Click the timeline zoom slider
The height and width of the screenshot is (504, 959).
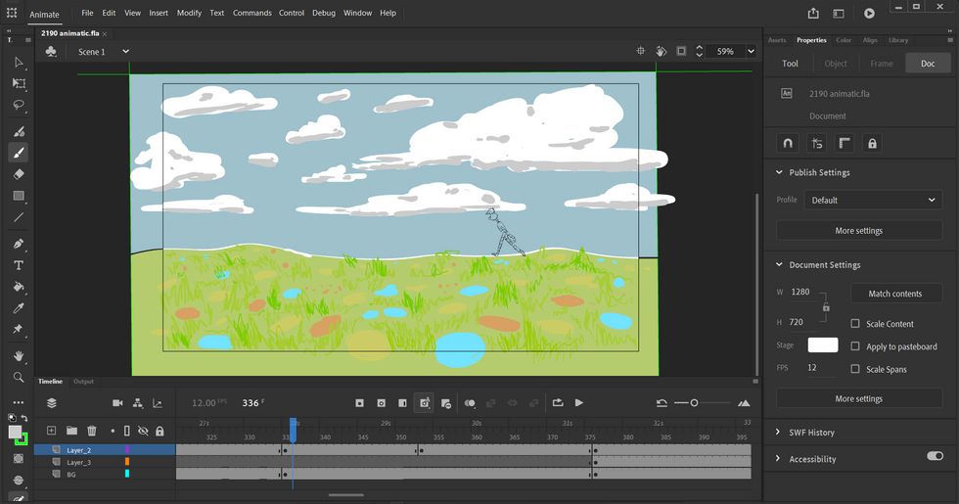(x=703, y=403)
